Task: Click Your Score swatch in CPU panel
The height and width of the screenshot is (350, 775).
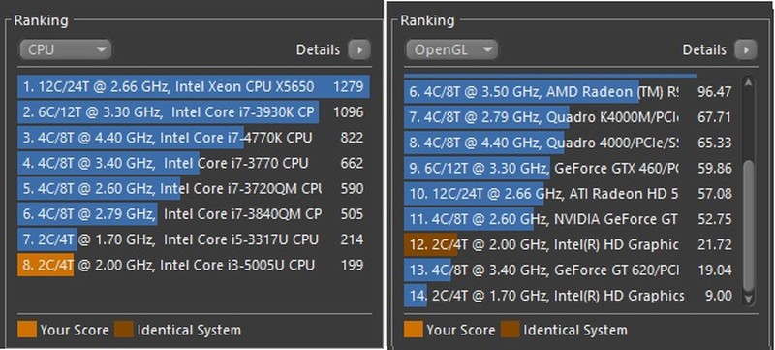Action: click(x=27, y=330)
